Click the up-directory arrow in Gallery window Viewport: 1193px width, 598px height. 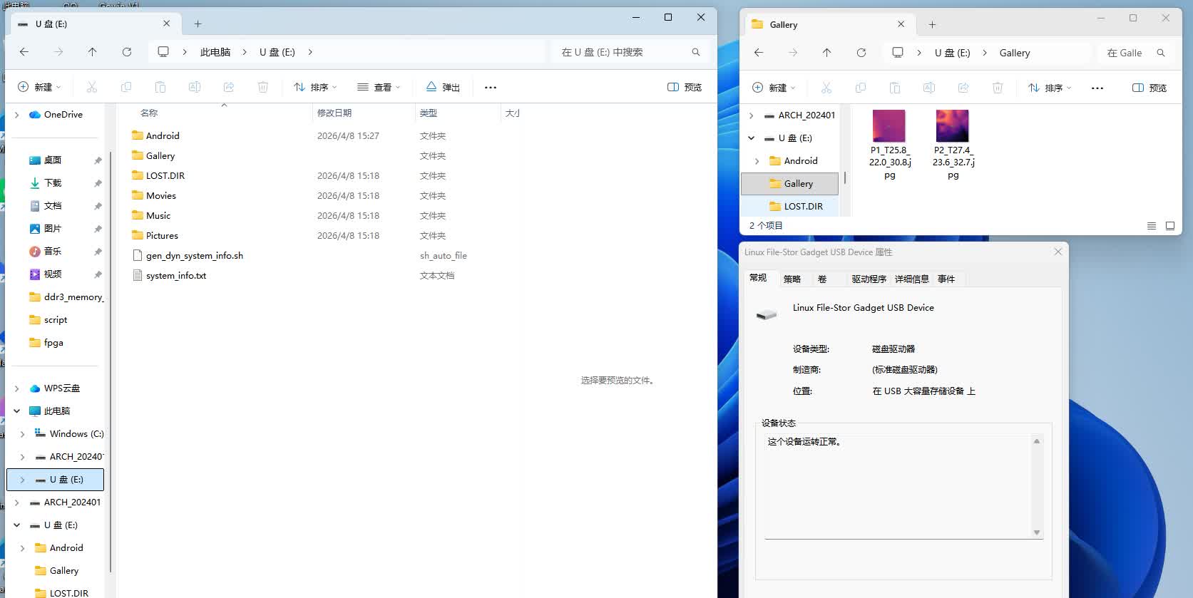(x=826, y=53)
